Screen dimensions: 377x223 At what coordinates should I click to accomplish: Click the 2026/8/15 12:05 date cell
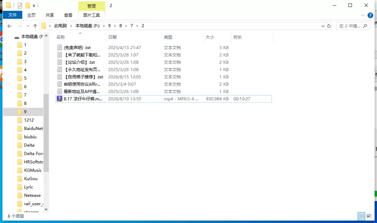[124, 77]
